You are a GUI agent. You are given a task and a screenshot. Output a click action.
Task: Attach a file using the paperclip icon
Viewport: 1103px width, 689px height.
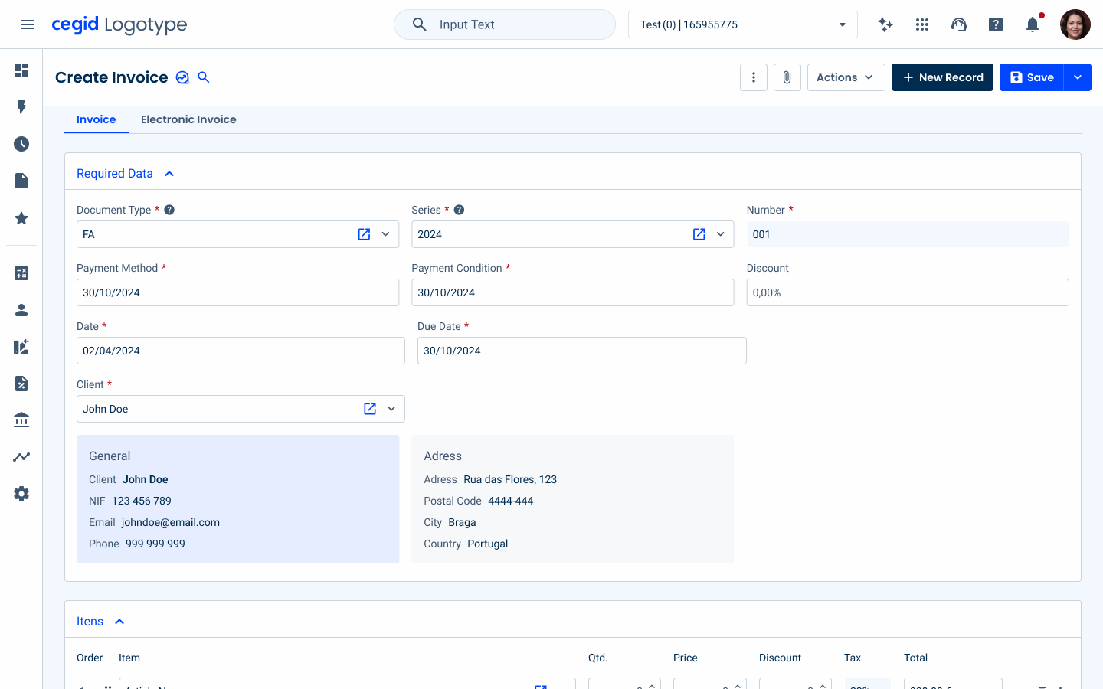tap(787, 77)
